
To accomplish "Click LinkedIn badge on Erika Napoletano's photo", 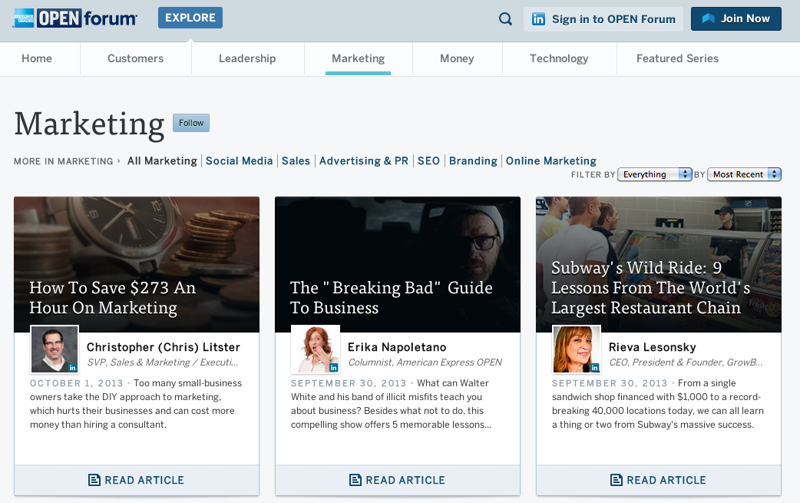I will 334,367.
